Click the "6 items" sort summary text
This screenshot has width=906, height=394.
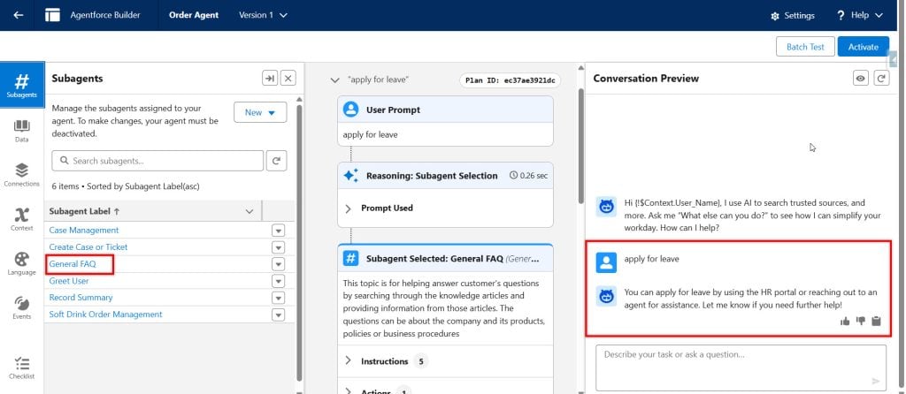(x=126, y=187)
